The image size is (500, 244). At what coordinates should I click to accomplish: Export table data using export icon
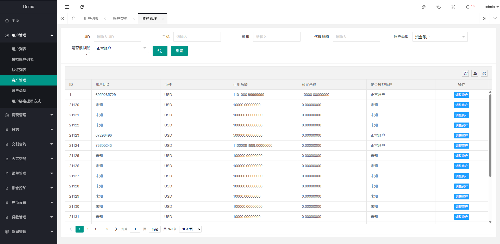[475, 74]
